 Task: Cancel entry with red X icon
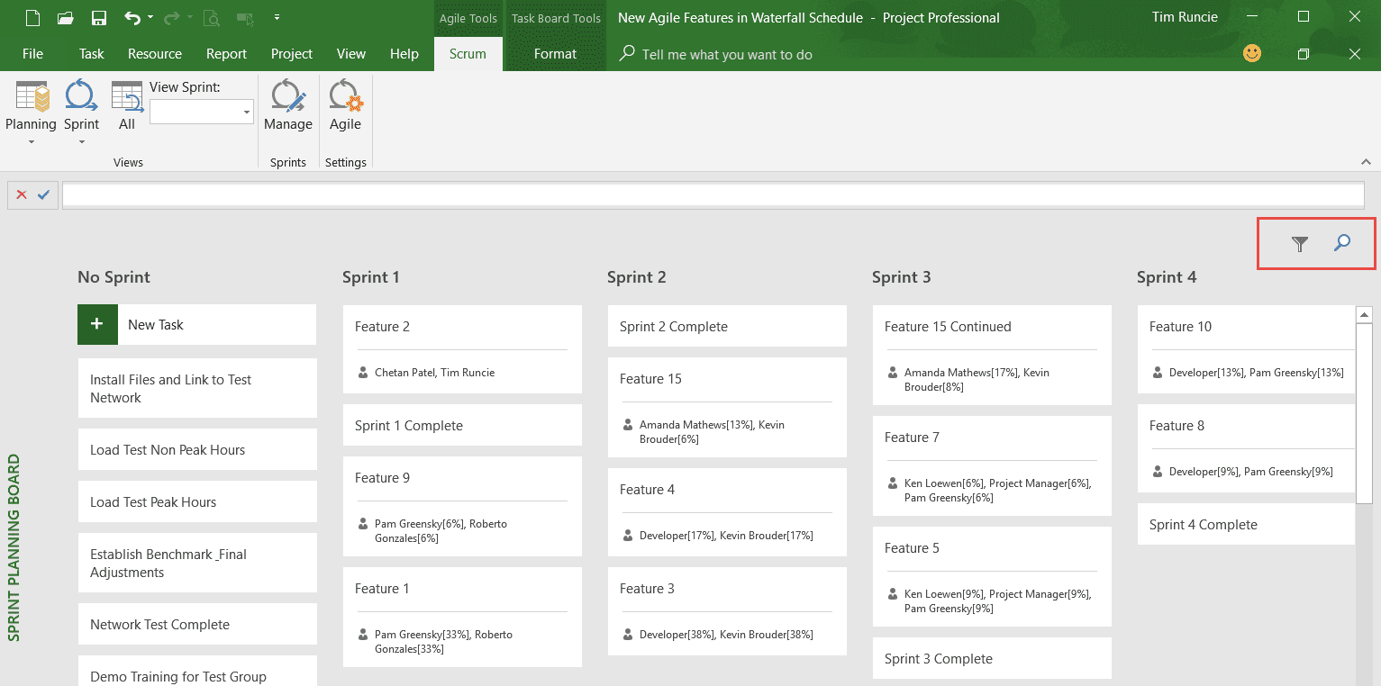[22, 194]
